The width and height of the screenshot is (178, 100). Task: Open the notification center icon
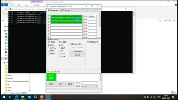[x=173, y=97]
